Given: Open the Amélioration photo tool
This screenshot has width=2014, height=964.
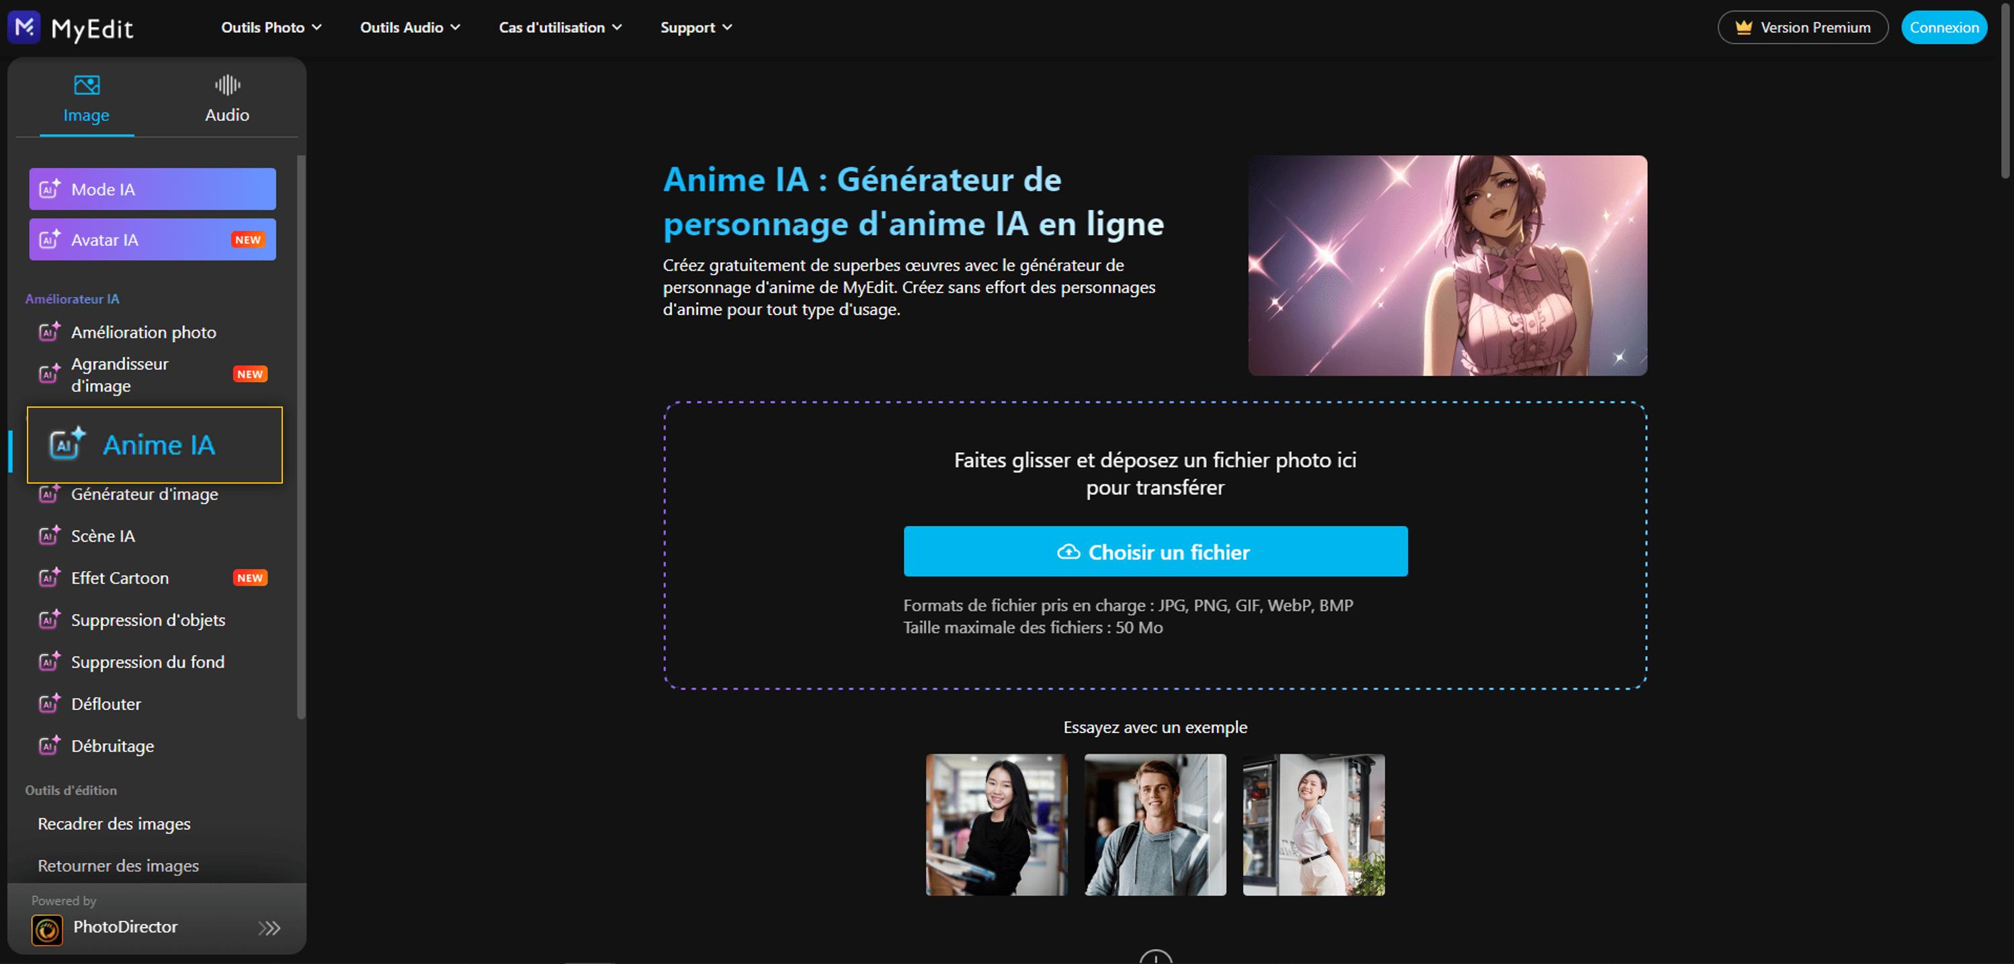Looking at the screenshot, I should [x=143, y=331].
